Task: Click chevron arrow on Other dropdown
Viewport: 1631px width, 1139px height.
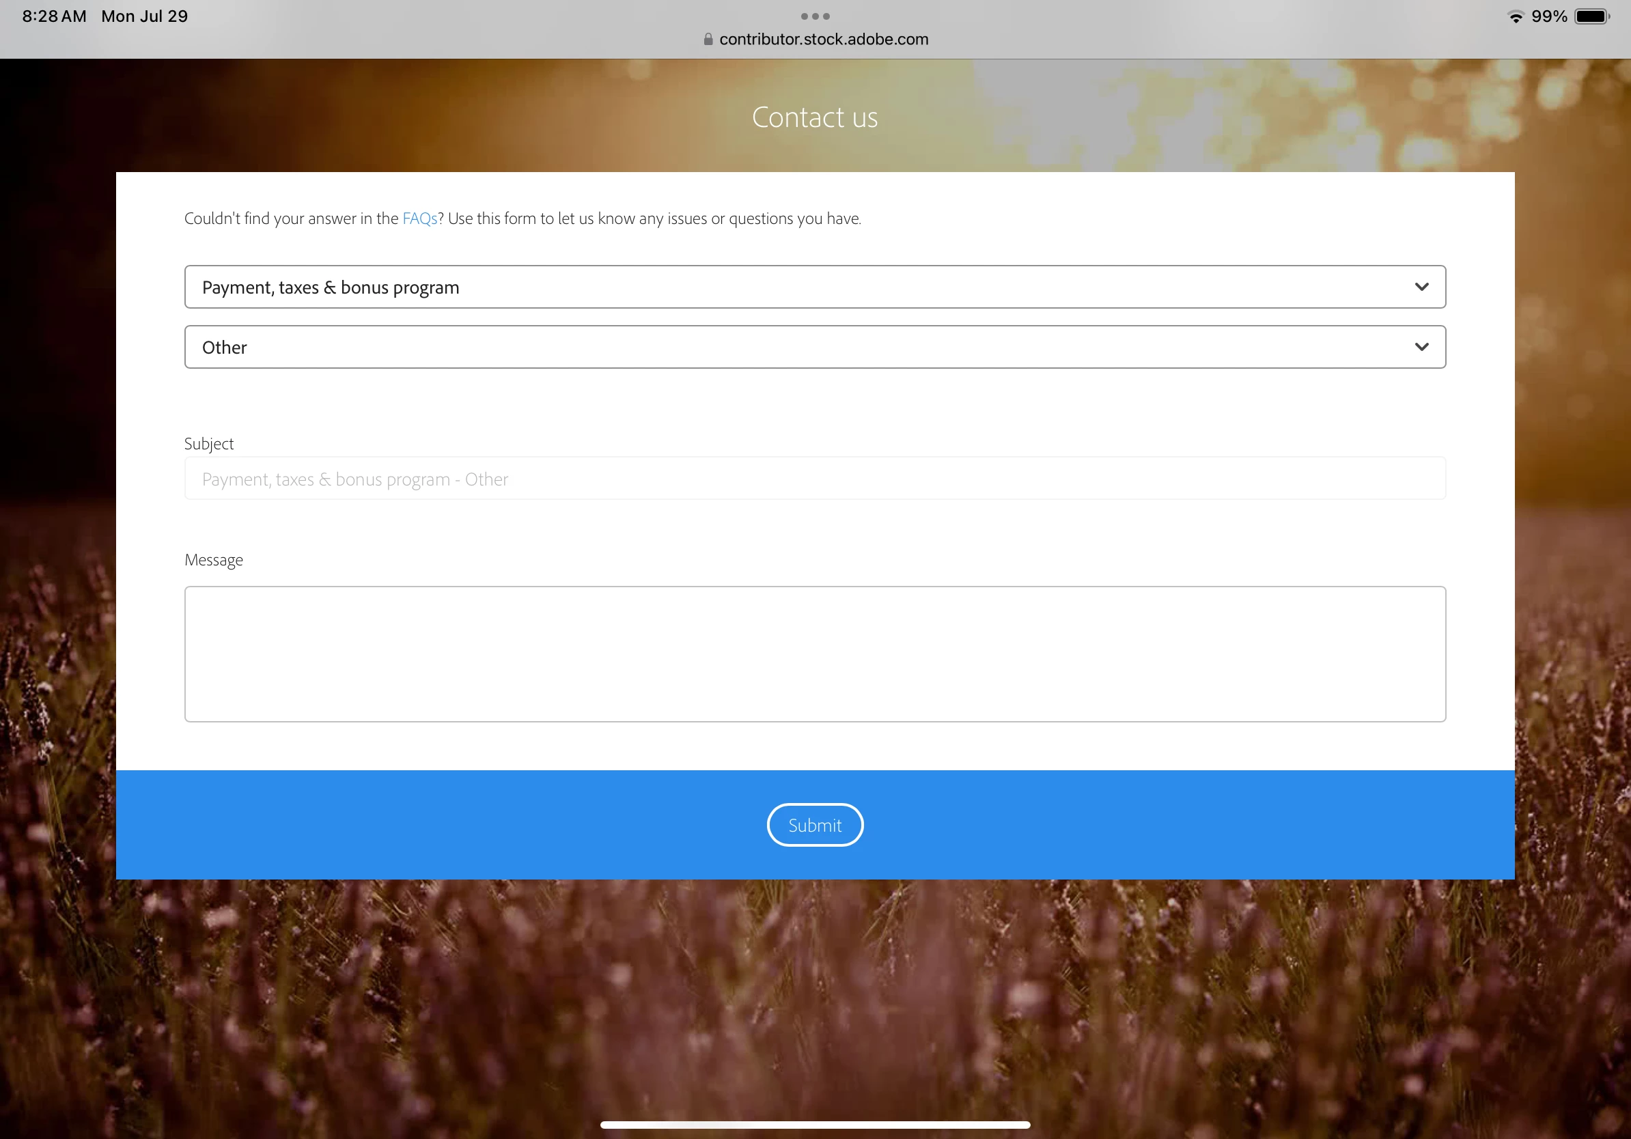Action: click(1421, 348)
